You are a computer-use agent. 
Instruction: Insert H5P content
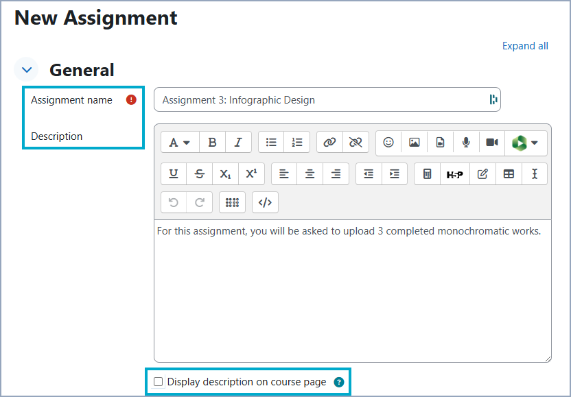pyautogui.click(x=454, y=173)
